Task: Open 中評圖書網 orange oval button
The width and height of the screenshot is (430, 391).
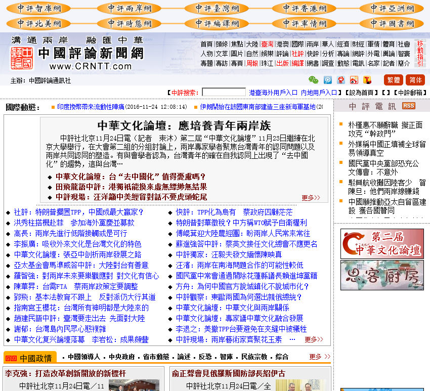Action: pyautogui.click(x=392, y=24)
